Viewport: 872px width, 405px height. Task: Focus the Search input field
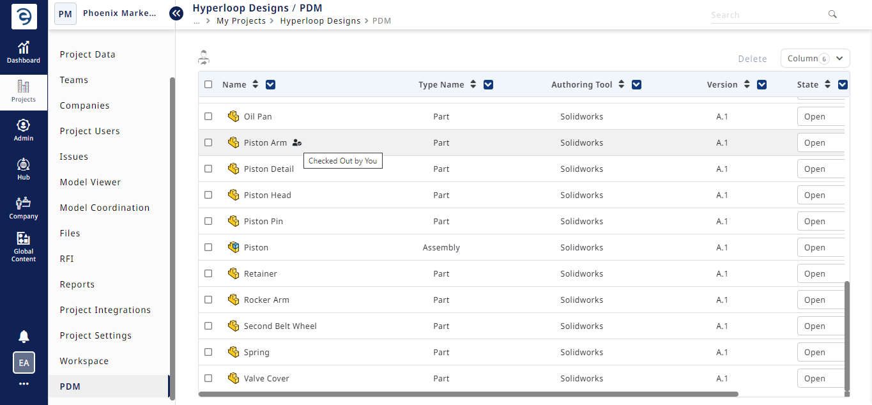click(769, 15)
